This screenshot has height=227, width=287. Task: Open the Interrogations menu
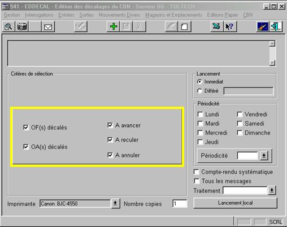pyautogui.click(x=39, y=15)
